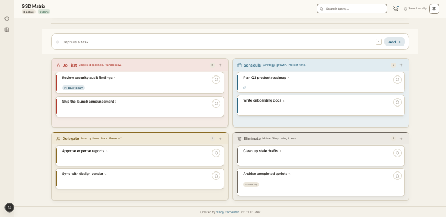Viewport: 446px width, 217px height.
Task: Click 'Noise. Stop doing these.' subtitle
Action: pyautogui.click(x=280, y=138)
